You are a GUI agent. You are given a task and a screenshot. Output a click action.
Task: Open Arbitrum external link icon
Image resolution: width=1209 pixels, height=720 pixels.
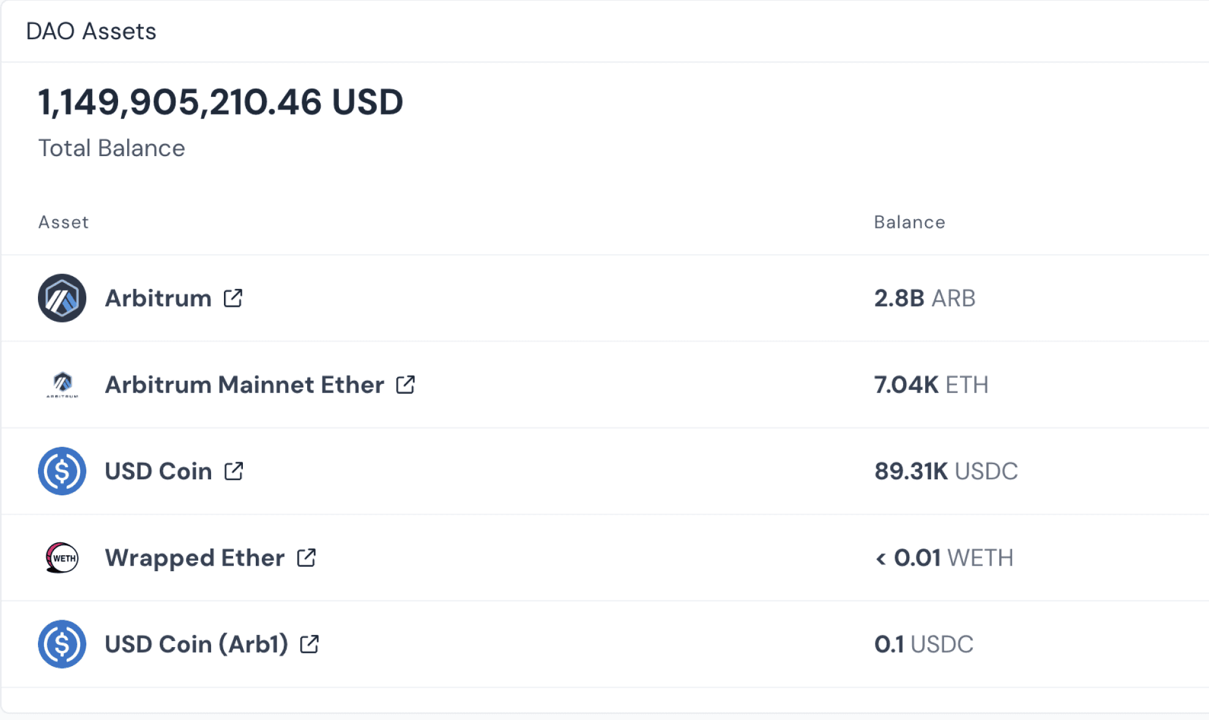pyautogui.click(x=233, y=298)
